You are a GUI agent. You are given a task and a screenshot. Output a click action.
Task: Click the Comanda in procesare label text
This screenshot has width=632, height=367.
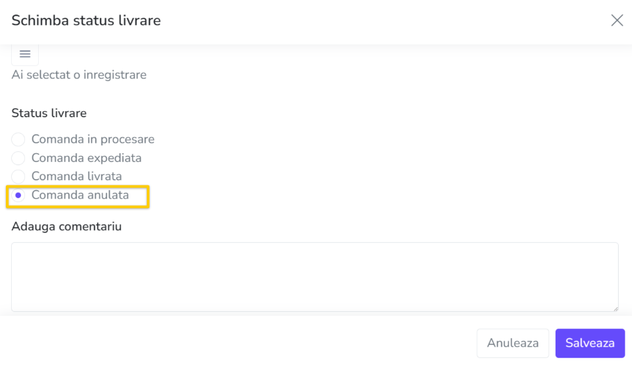pos(93,139)
